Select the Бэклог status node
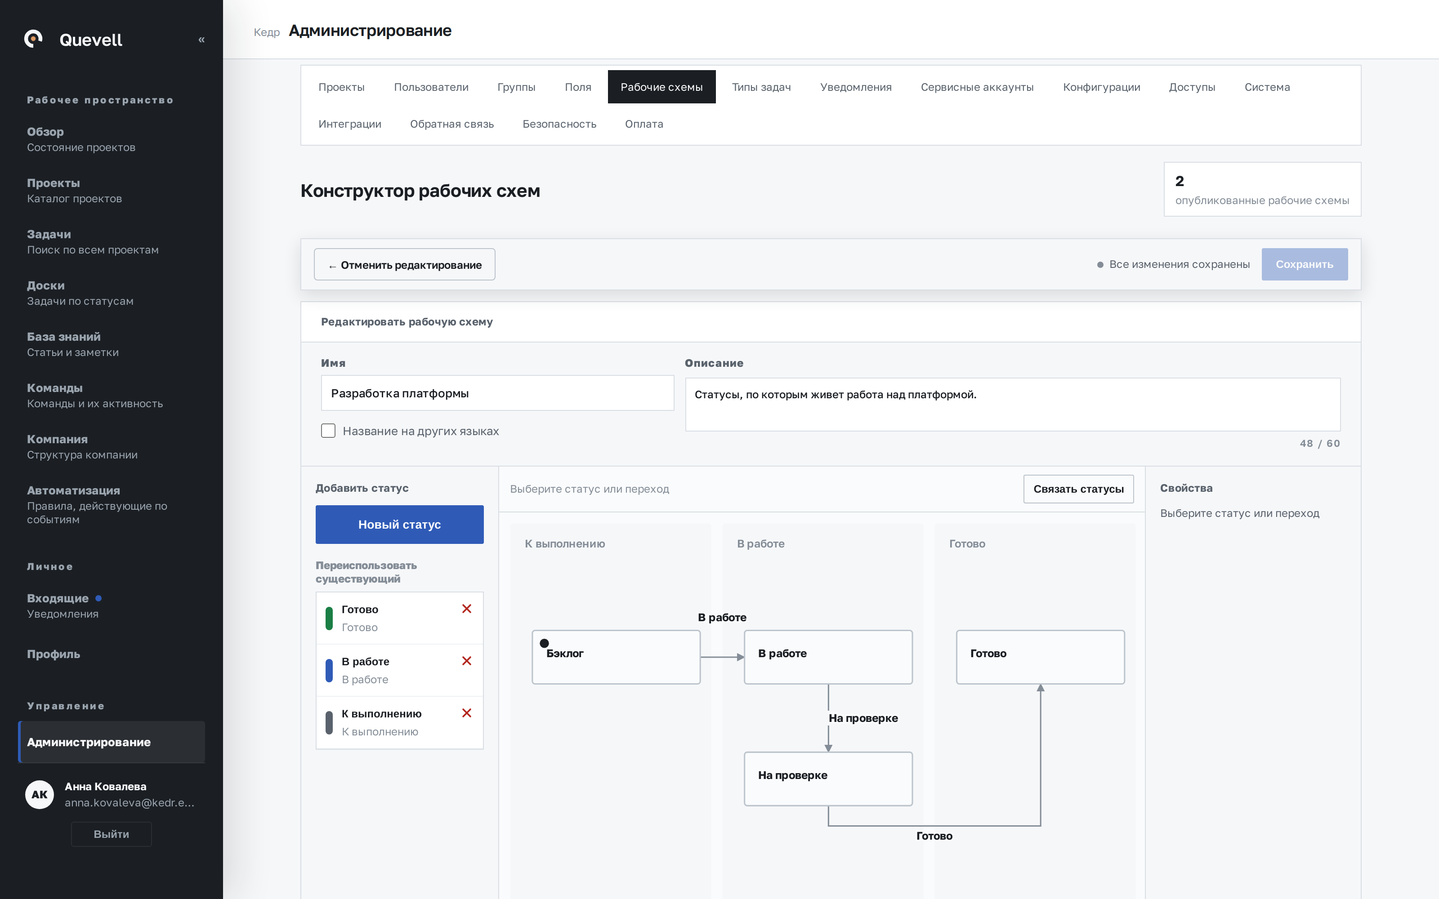The image size is (1439, 899). (616, 657)
